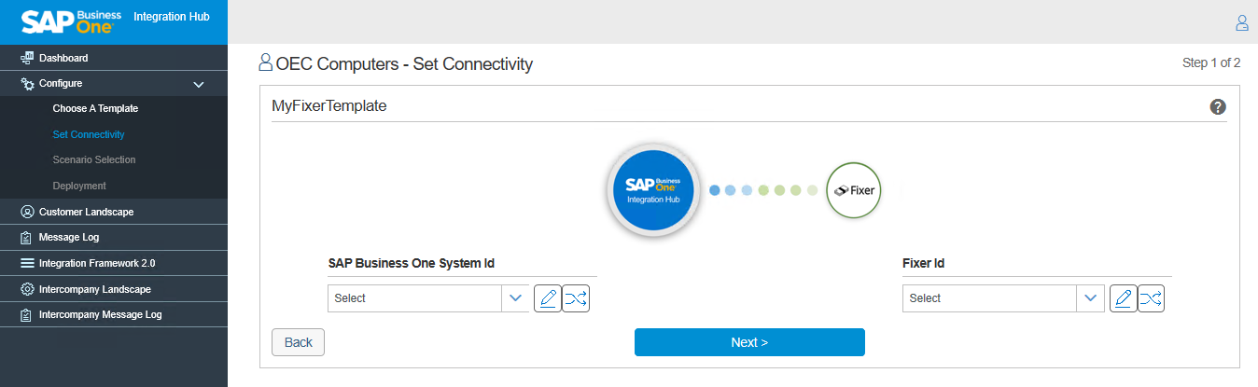This screenshot has height=387, width=1258.
Task: Select Integration Framework 2.0 menu item
Action: (96, 263)
